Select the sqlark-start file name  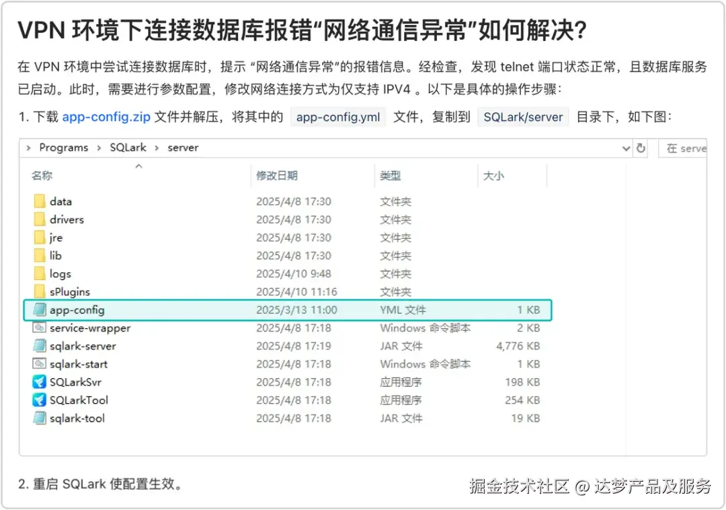[x=78, y=364]
